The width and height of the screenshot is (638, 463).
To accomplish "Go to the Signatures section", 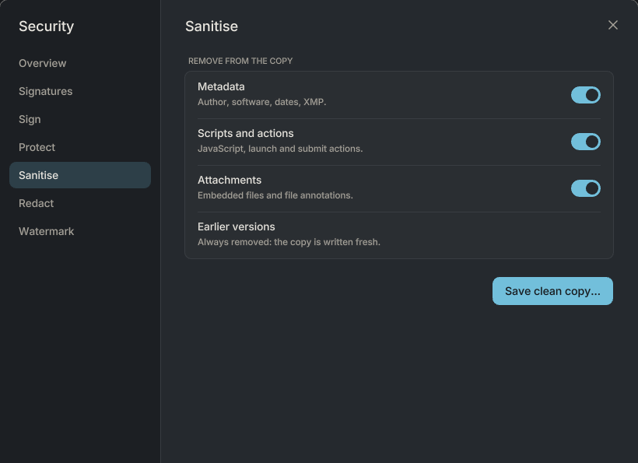I will 79,91.
